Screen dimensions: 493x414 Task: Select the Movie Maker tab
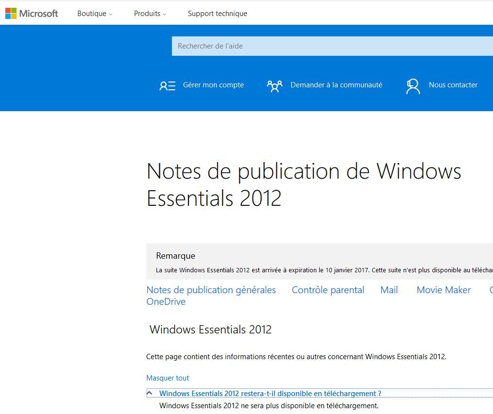[x=443, y=290]
